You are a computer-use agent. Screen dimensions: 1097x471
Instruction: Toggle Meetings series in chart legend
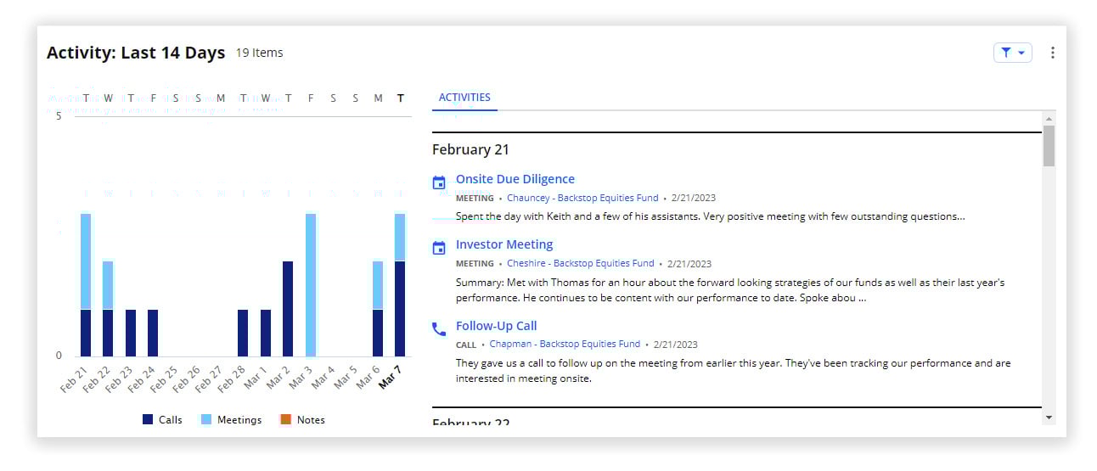point(231,420)
